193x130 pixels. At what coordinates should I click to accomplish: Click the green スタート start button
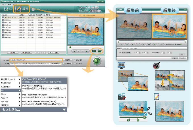coord(97,61)
